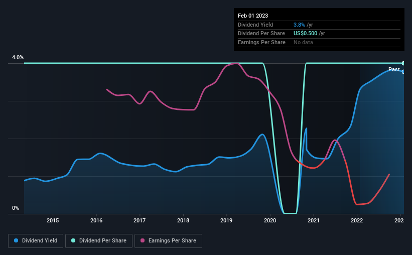Viewport: 412px width, 255px height.
Task: Click the 2016 year tick label
Action: pyautogui.click(x=96, y=220)
